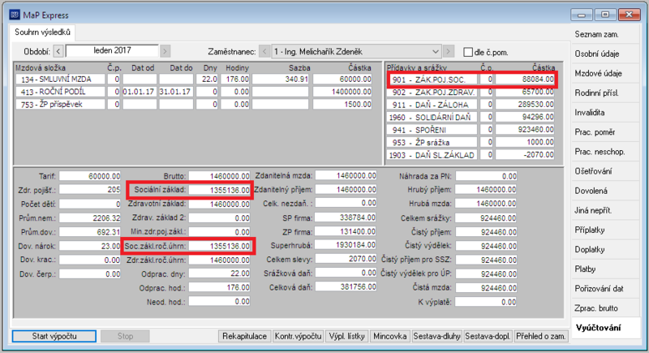
Task: Click the Prům.nem. value 2206.32
Action: (x=90, y=217)
